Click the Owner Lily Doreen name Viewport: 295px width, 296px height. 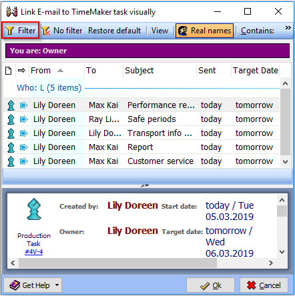point(133,231)
